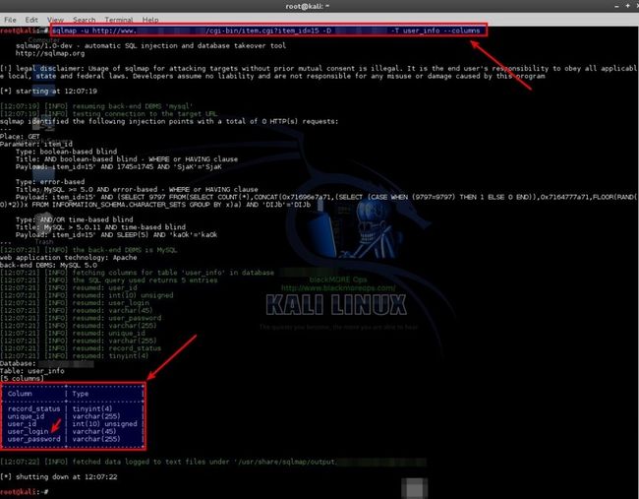Click 'web application technology: Apache' line
This screenshot has height=499, width=639.
[69, 258]
